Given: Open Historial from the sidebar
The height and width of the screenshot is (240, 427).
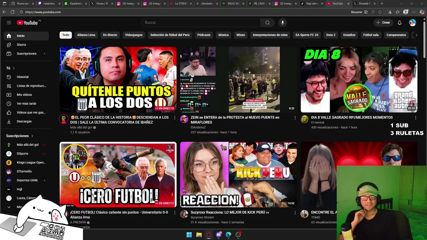Looking at the screenshot, I should (26, 77).
